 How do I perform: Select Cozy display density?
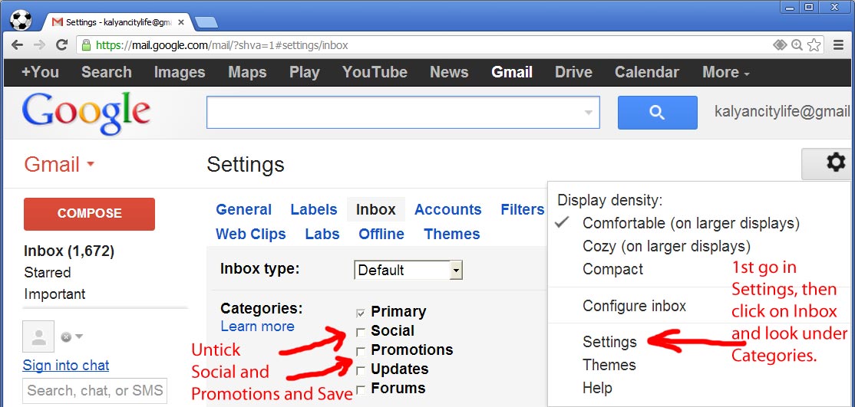click(666, 246)
